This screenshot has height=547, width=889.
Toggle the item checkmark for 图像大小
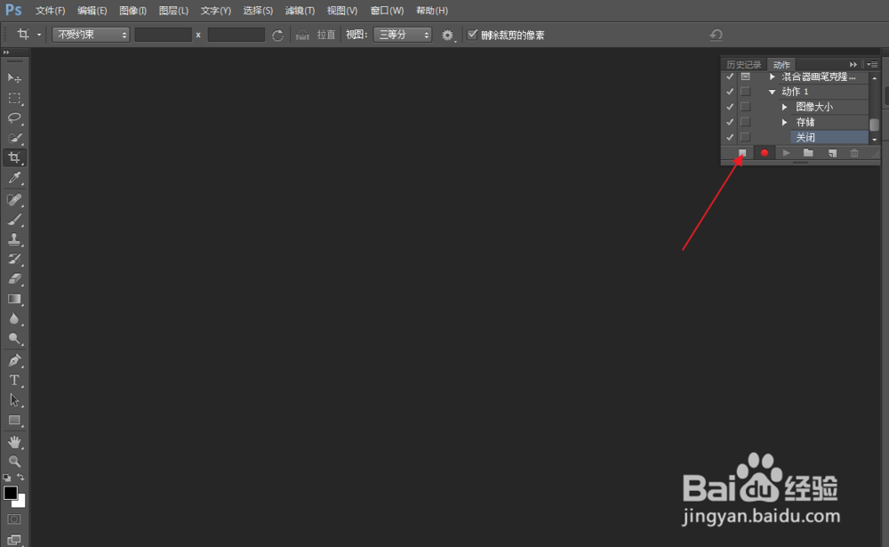click(x=730, y=107)
